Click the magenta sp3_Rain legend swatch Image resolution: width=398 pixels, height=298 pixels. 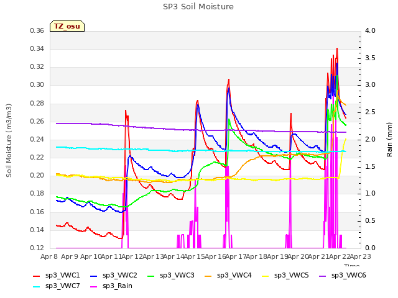coord(94,287)
